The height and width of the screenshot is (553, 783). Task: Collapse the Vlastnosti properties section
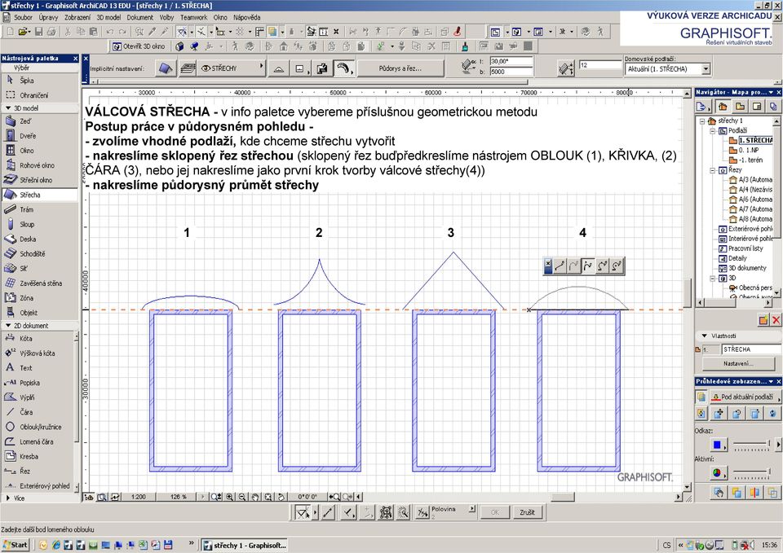704,336
